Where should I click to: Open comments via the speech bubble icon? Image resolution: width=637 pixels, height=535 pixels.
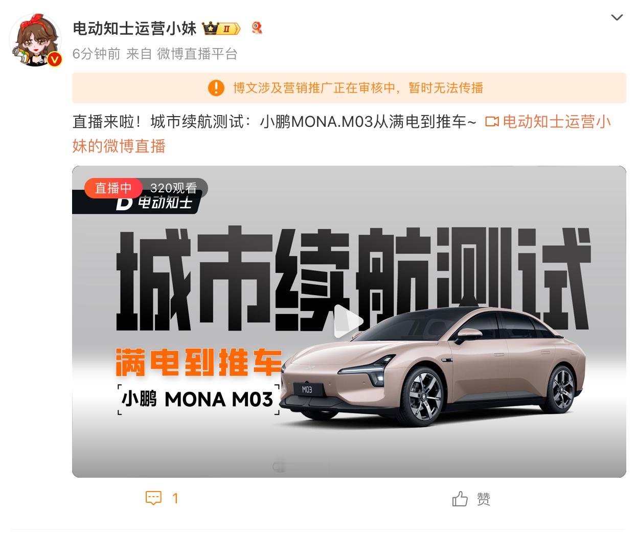(x=153, y=498)
